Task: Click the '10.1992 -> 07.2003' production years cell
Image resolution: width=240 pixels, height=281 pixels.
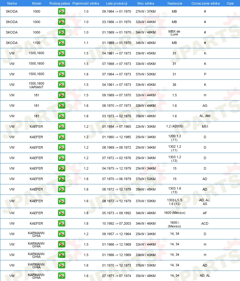Action: pyautogui.click(x=117, y=223)
